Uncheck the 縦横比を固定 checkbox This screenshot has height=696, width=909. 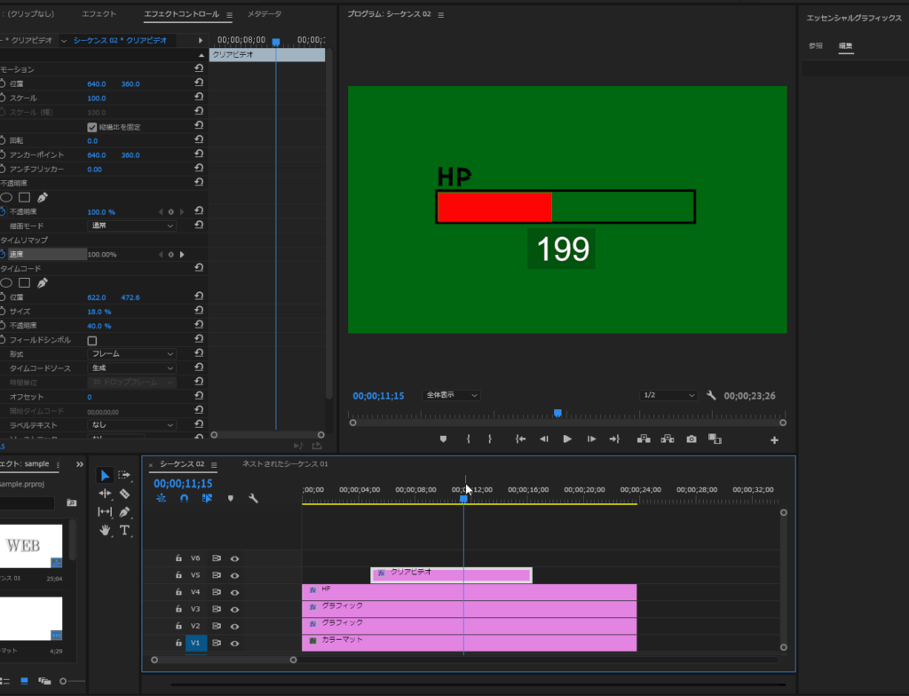coord(92,127)
